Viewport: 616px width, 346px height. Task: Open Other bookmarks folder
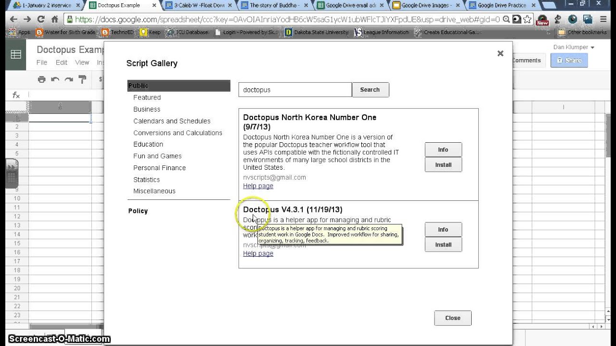pyautogui.click(x=582, y=32)
